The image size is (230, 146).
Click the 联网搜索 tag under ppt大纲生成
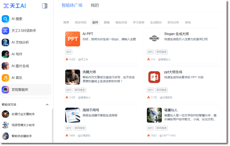tap(161, 90)
